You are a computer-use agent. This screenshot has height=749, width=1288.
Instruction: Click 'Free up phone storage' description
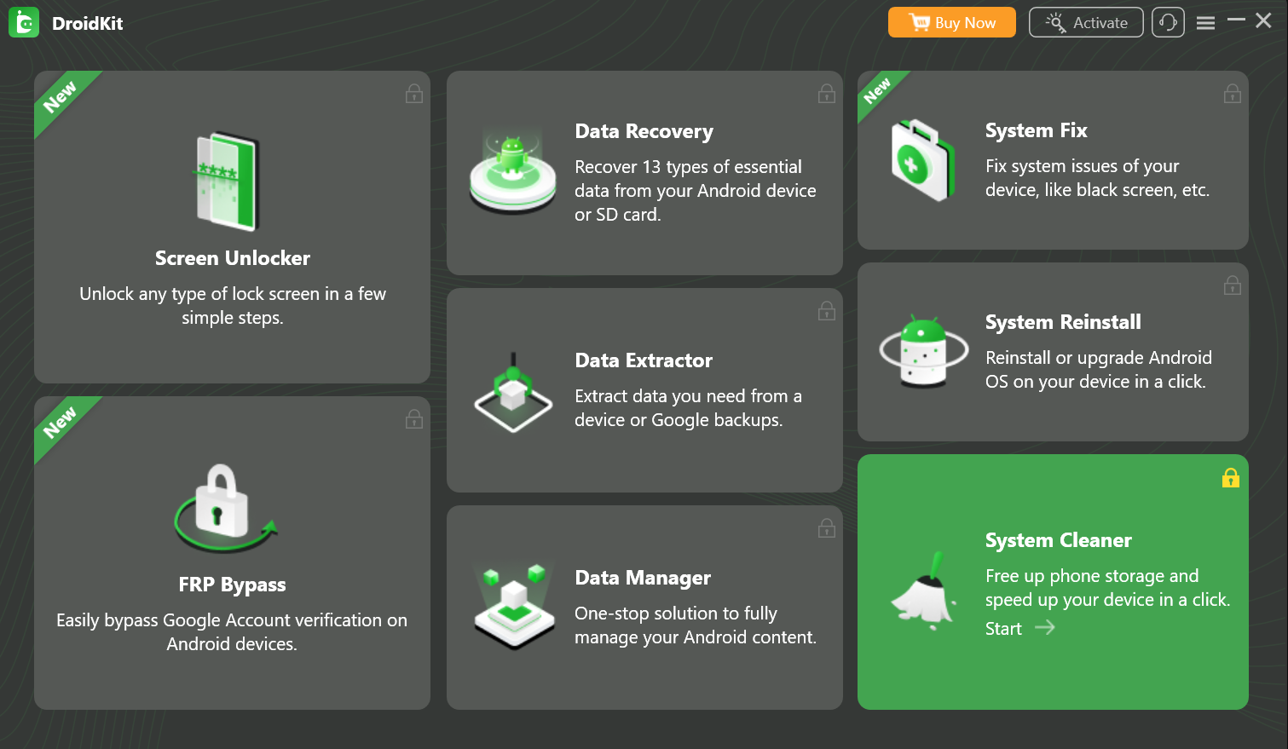(1107, 588)
